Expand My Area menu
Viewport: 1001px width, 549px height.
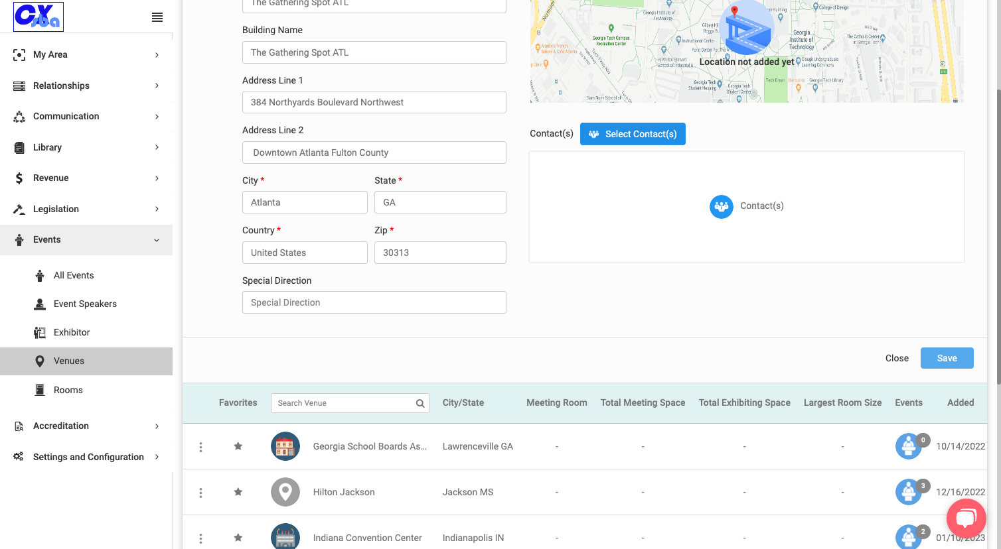tap(86, 54)
